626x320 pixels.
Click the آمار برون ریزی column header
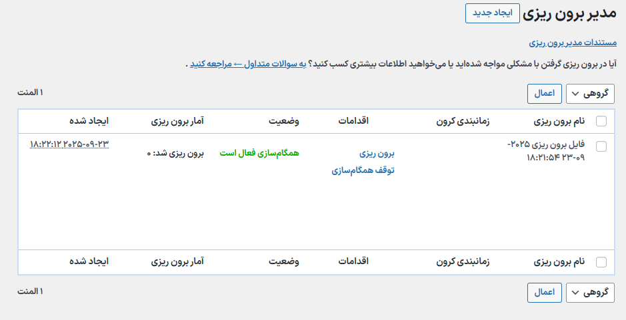tap(177, 122)
